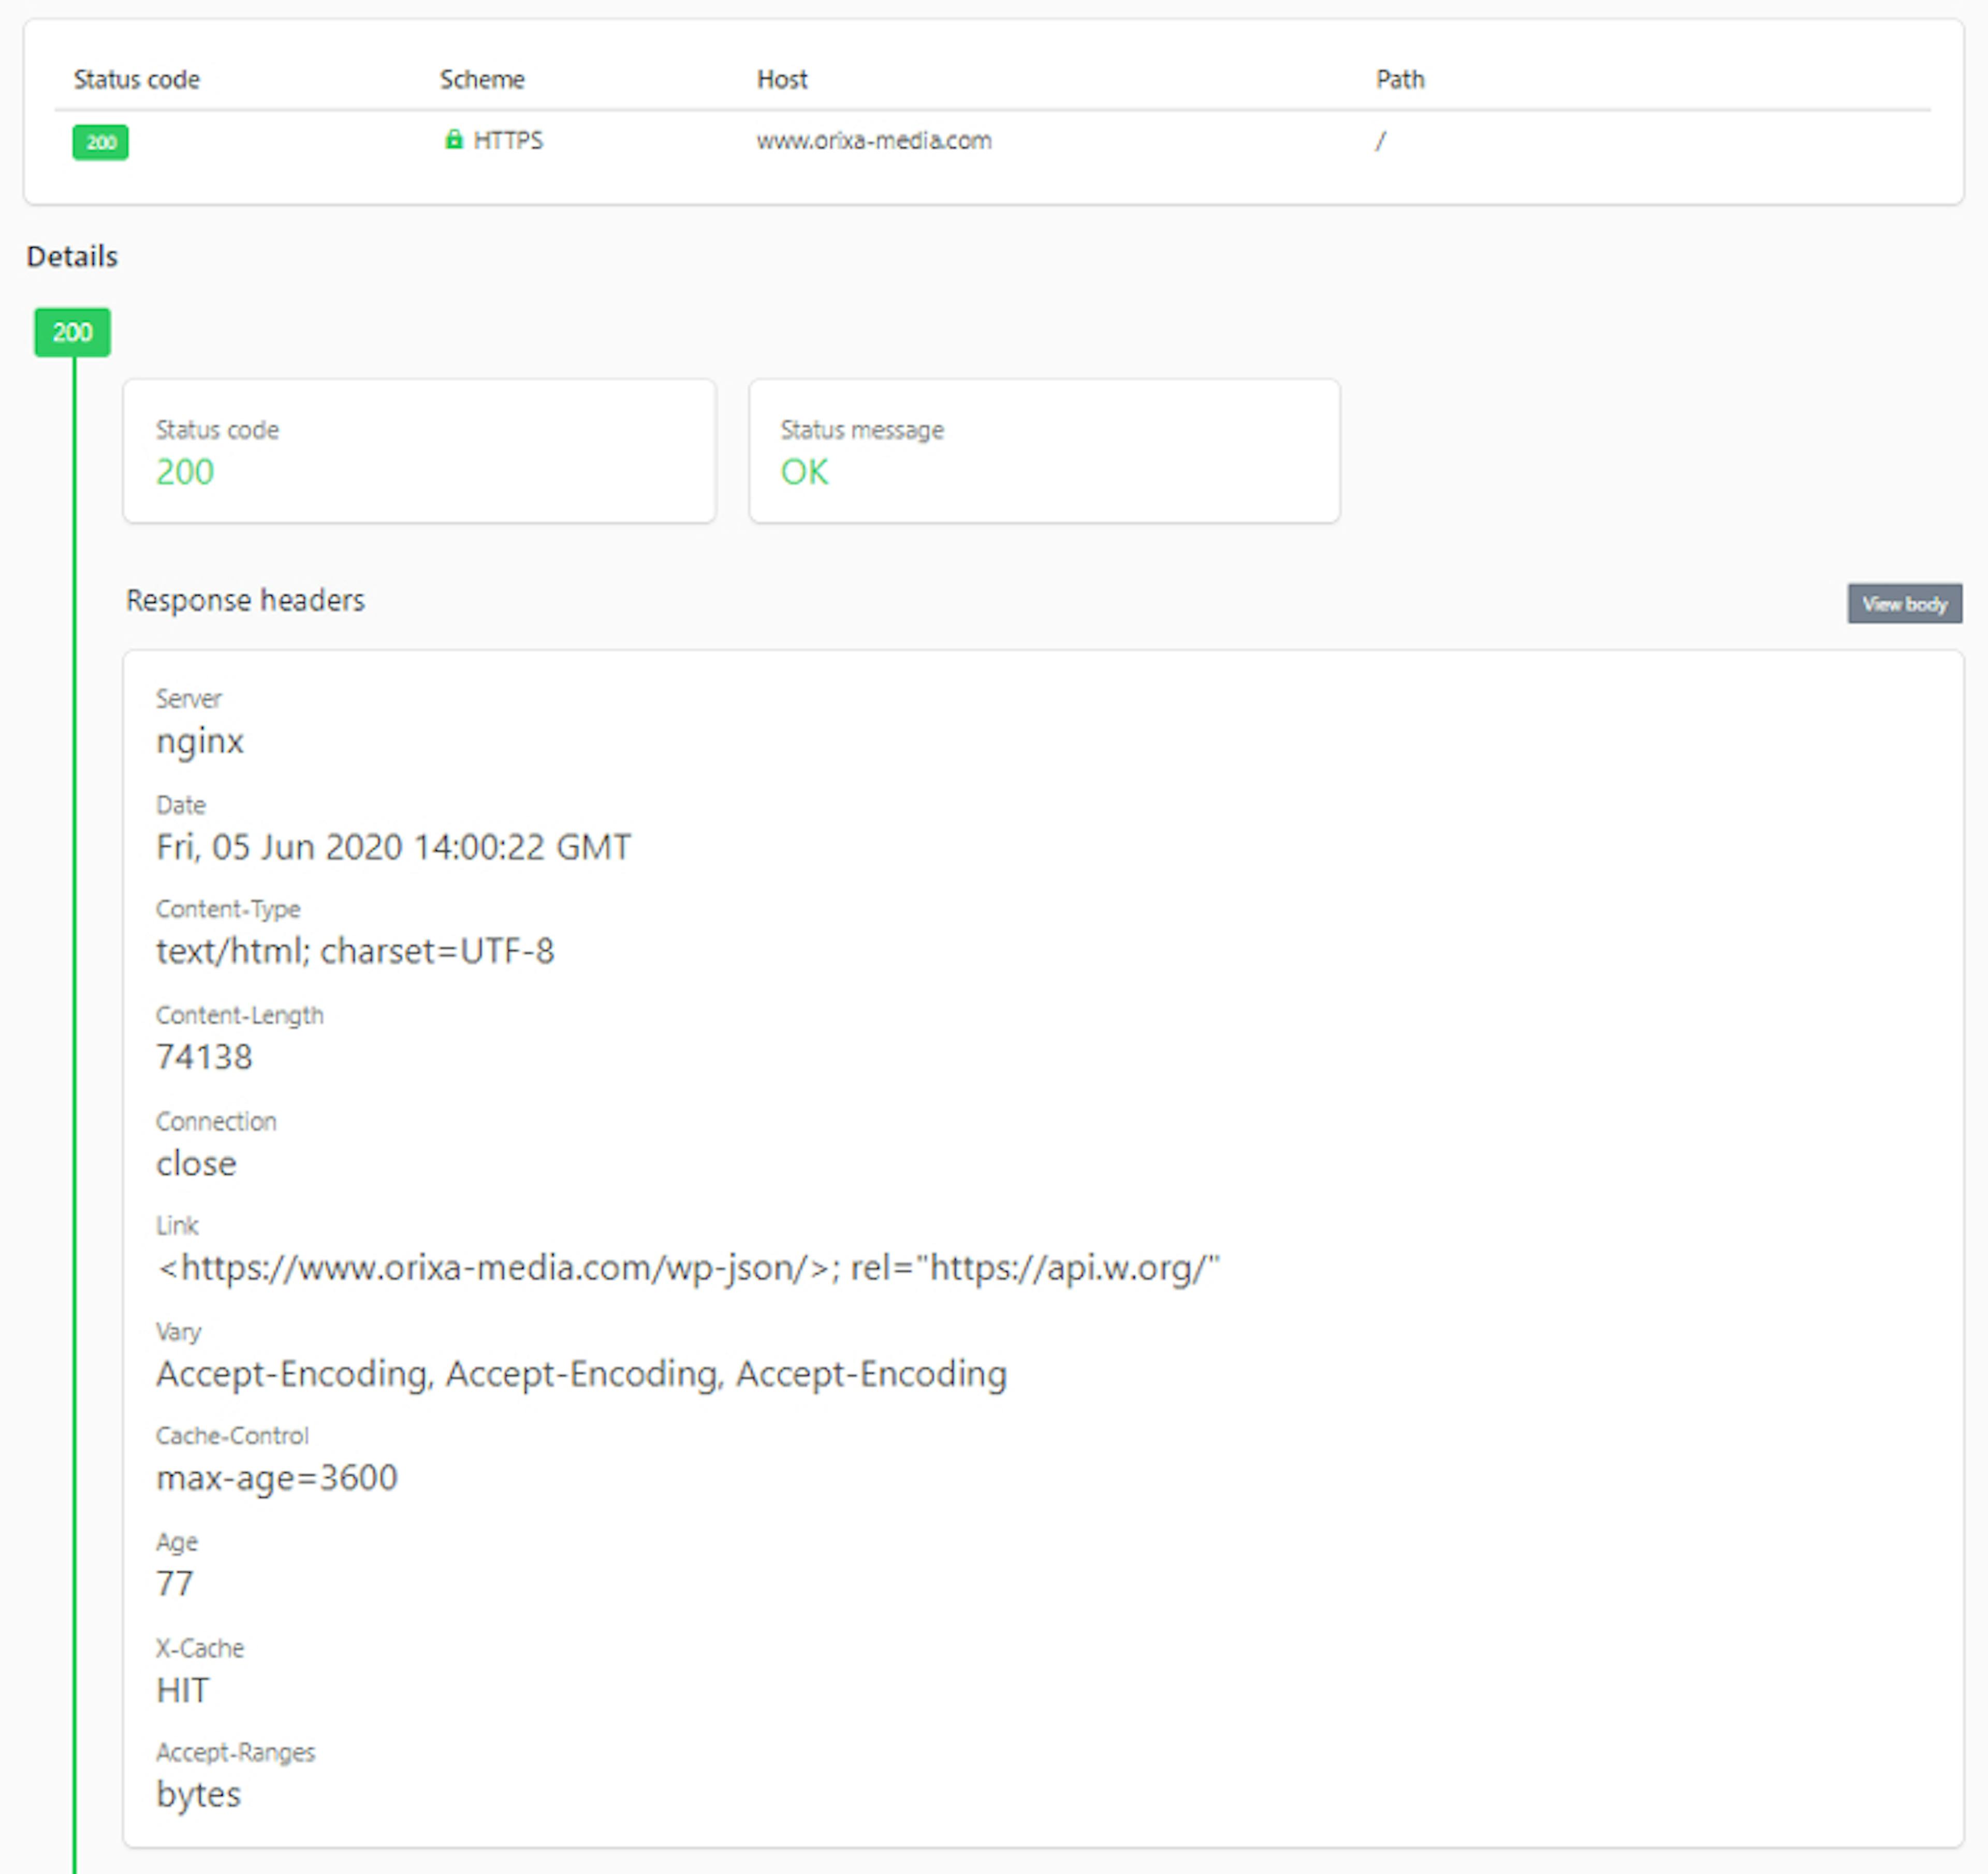Click the X-Cache value HIT

click(182, 1690)
